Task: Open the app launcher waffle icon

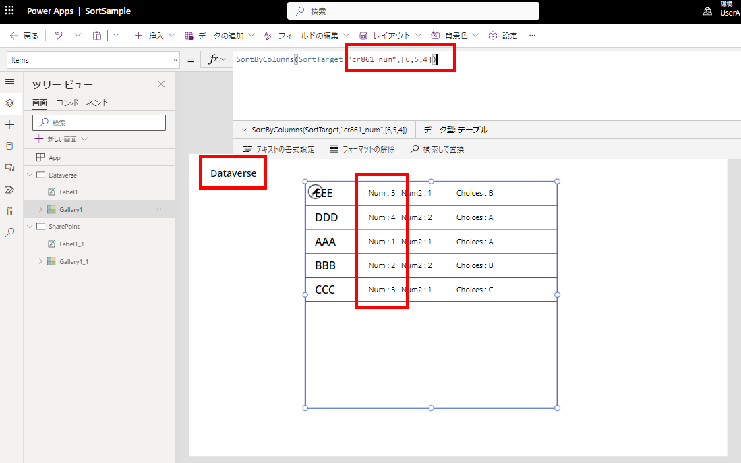Action: [x=9, y=10]
